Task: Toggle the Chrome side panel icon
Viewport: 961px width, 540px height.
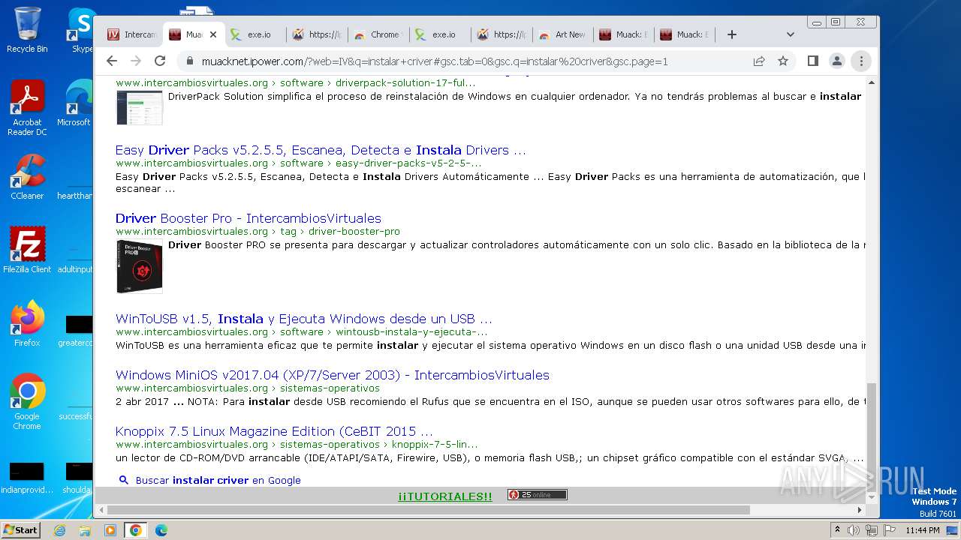Action: tap(812, 61)
